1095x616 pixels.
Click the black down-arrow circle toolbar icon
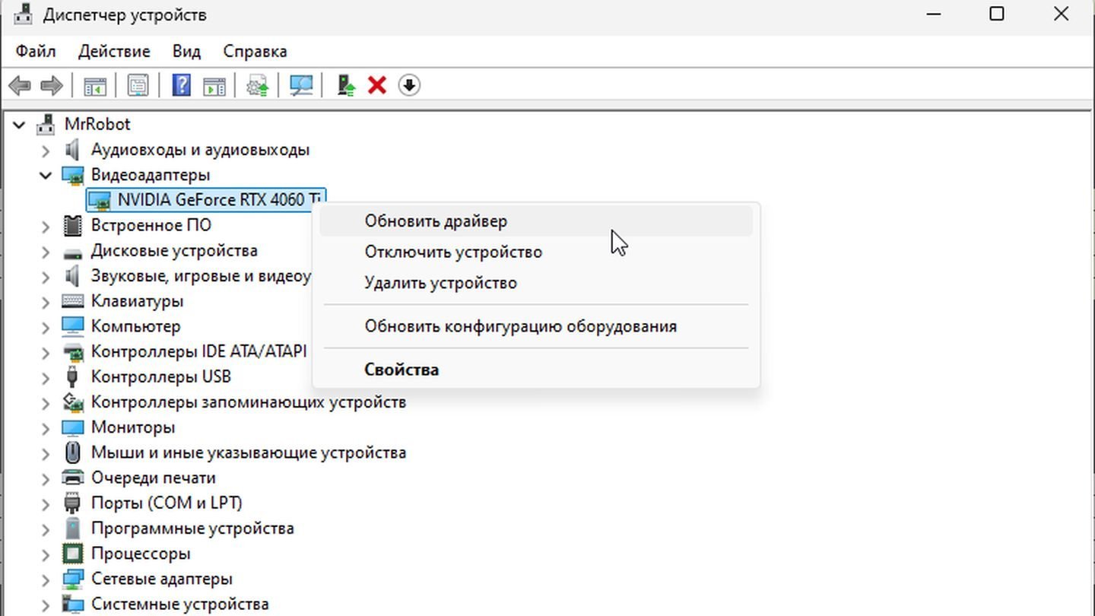click(409, 85)
